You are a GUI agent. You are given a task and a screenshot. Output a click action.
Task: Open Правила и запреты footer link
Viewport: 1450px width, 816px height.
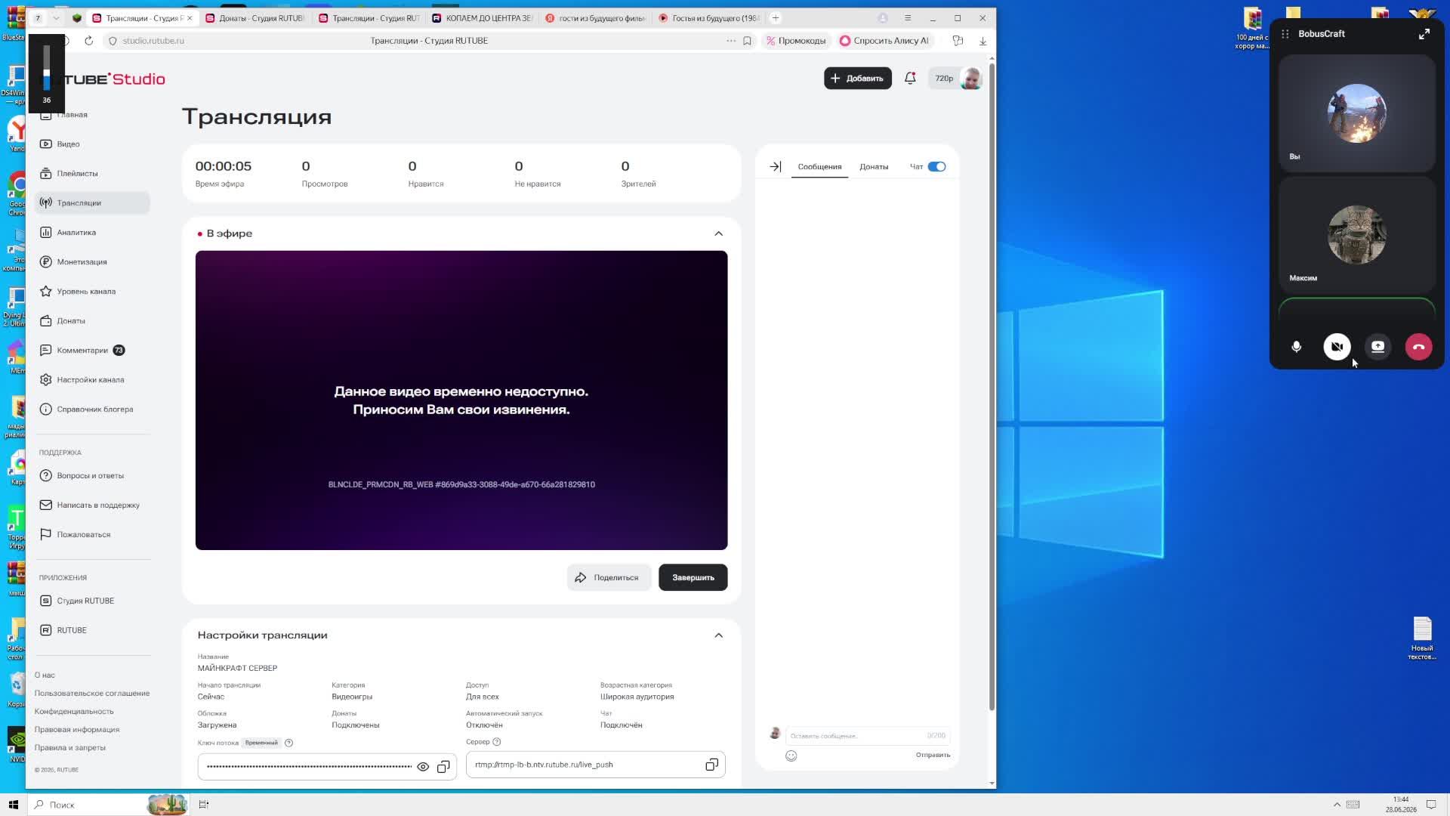[x=69, y=748]
